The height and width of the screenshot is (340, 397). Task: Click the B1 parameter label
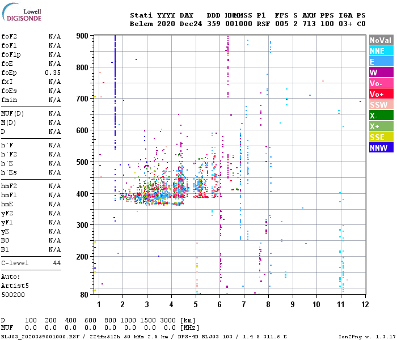tap(5, 249)
